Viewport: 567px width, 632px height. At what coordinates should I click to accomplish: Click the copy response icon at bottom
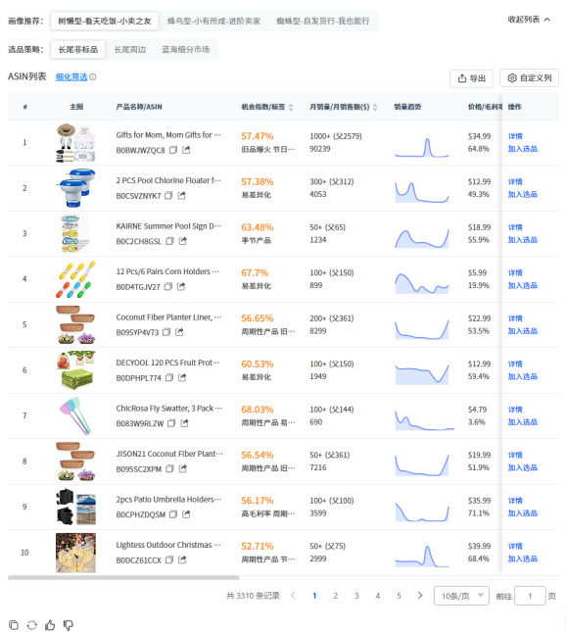click(14, 625)
